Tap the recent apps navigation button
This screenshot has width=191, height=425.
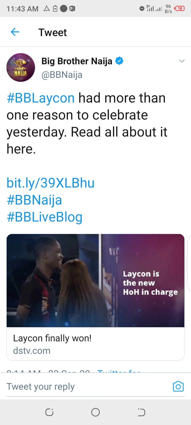coord(49,412)
